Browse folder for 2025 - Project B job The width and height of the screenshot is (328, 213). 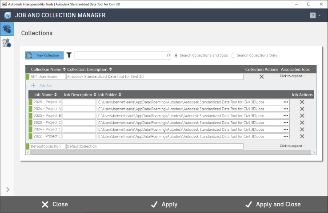286,116
